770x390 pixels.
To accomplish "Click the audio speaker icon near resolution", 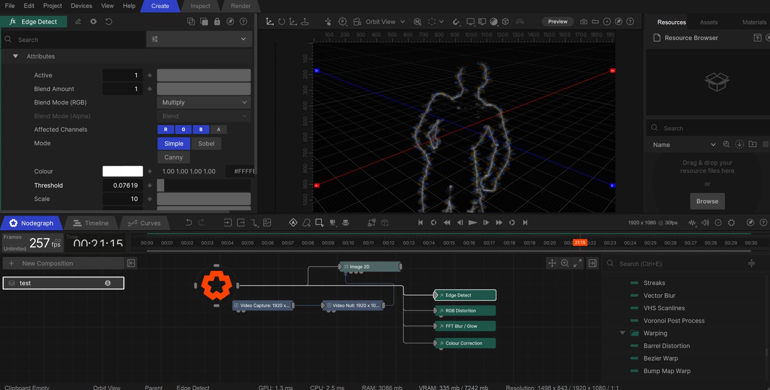I will [705, 223].
